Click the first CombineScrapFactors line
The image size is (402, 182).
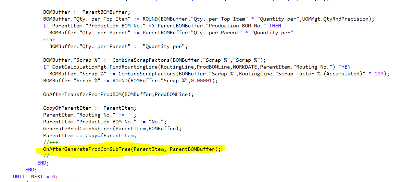pos(154,60)
